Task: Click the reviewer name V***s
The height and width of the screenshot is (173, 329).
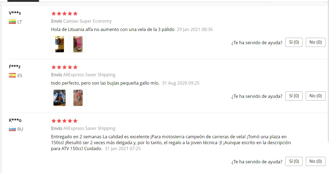Action: tap(15, 13)
